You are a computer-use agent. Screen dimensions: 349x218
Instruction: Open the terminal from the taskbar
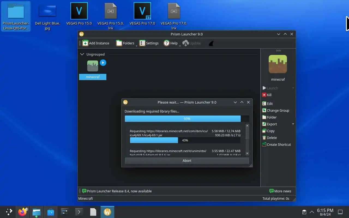(79, 212)
